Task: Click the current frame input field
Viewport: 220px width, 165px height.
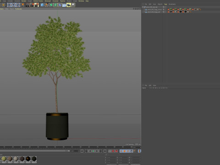Action: point(75,151)
